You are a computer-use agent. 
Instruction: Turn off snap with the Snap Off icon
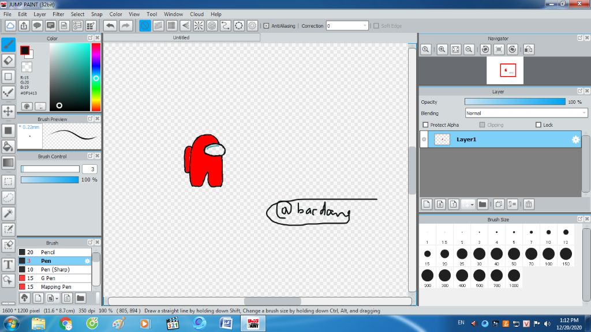point(145,25)
